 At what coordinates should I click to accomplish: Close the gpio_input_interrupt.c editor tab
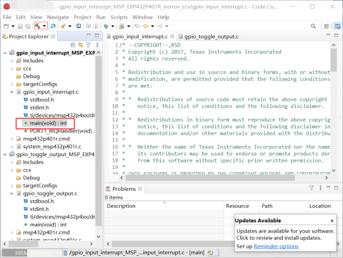[172, 37]
